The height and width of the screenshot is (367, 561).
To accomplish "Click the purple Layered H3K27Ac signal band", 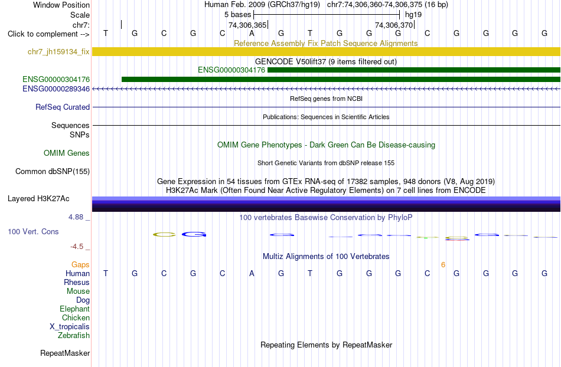I will [326, 204].
